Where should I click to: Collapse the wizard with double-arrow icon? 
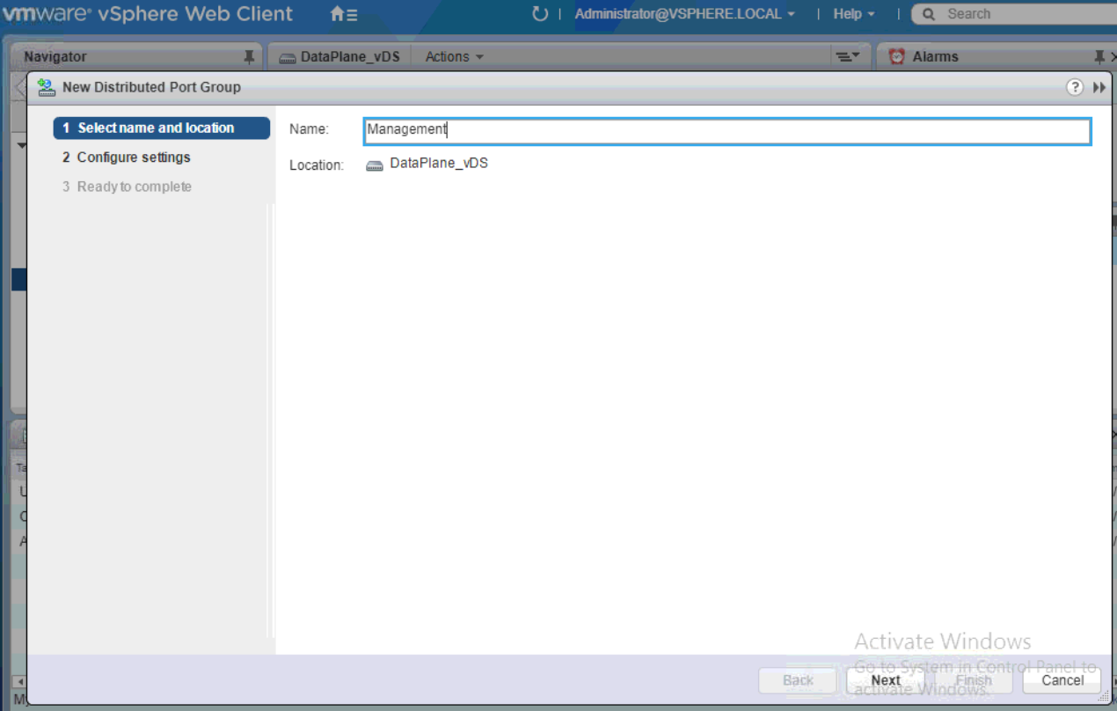[1099, 87]
